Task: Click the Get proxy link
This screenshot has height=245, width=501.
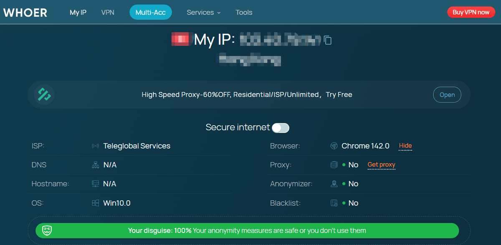Action: click(x=381, y=165)
